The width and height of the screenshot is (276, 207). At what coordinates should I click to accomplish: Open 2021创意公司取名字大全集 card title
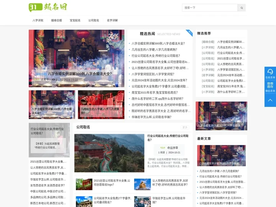(112, 182)
